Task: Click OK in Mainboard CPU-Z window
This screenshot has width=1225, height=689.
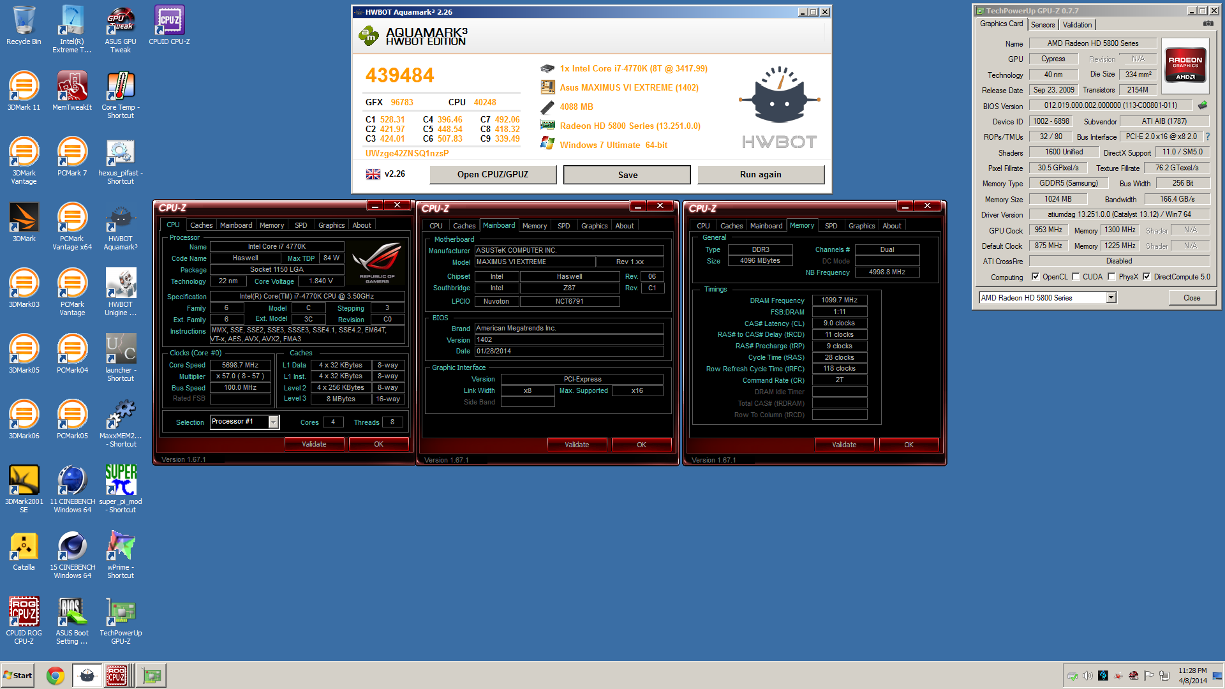Action: pos(641,445)
